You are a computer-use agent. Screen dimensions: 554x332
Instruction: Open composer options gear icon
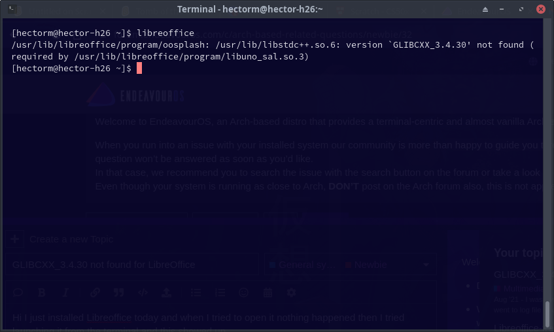click(x=291, y=292)
